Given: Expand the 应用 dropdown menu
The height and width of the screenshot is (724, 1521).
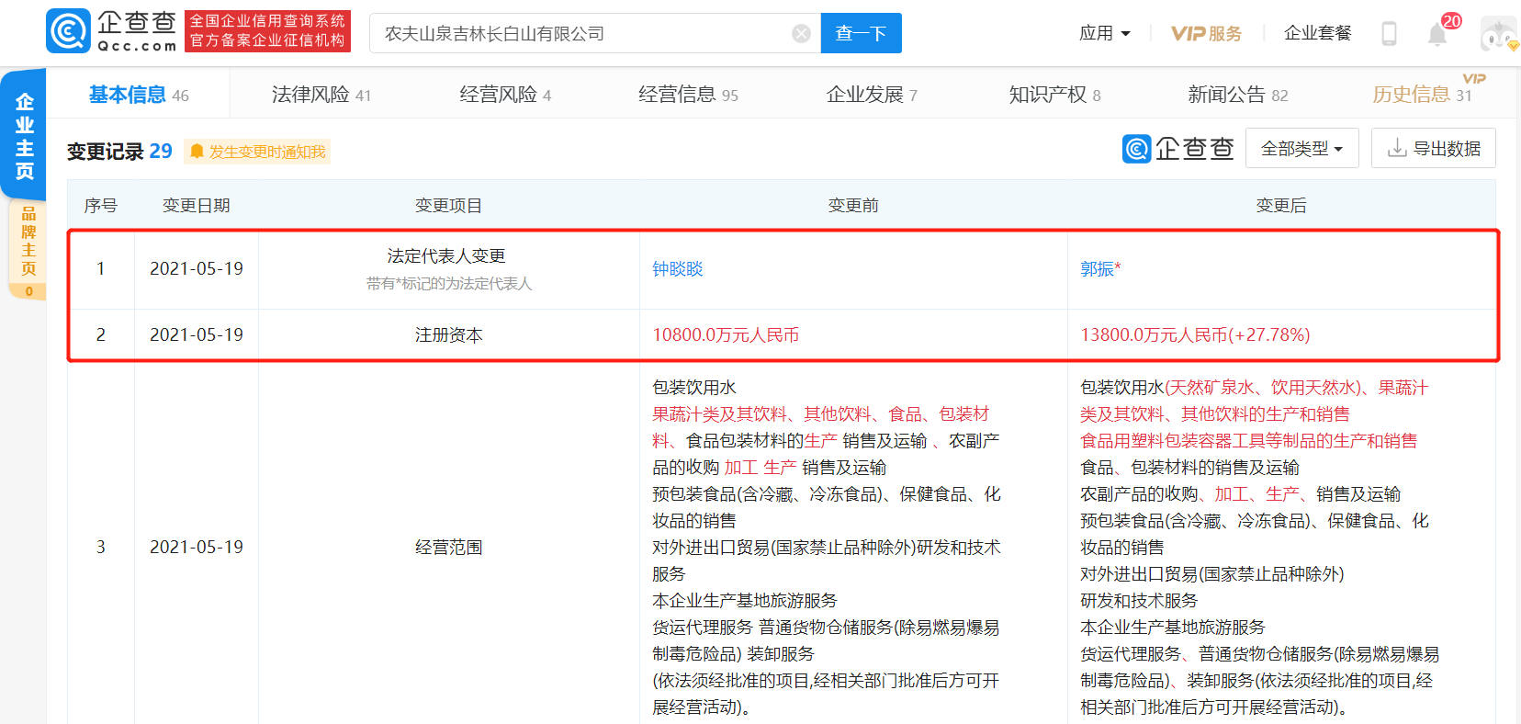Looking at the screenshot, I should 1104,33.
